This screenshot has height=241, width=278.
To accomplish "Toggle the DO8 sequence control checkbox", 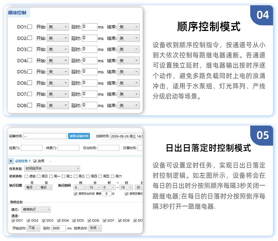I will [x=30, y=105].
